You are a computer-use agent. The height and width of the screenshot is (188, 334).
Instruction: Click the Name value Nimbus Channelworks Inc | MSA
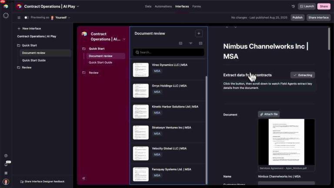pos(279,177)
